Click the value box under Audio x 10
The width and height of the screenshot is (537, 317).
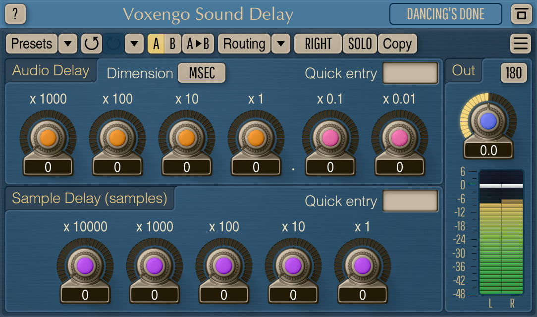click(x=187, y=167)
